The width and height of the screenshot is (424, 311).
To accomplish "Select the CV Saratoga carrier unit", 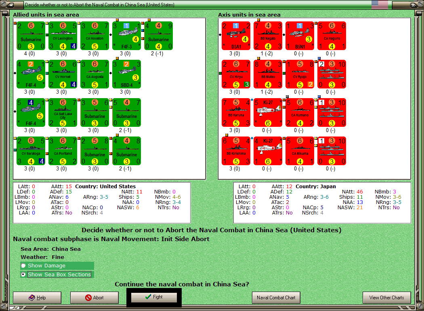I will (31, 151).
